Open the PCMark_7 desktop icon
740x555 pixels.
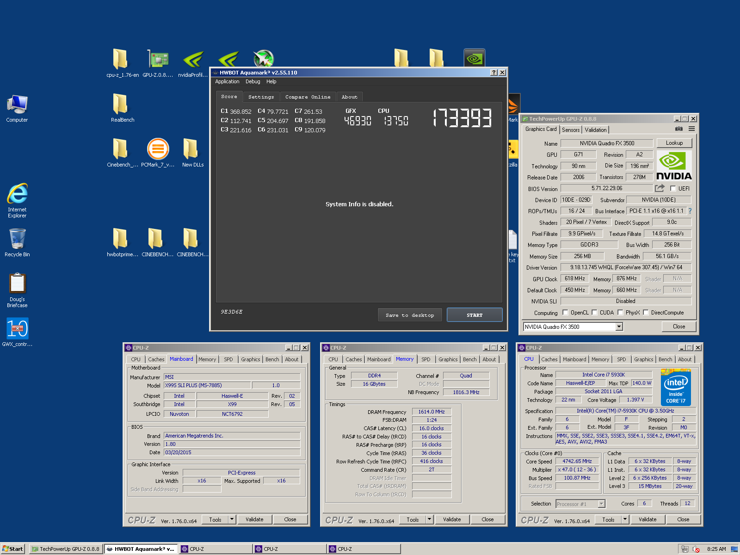pos(158,153)
